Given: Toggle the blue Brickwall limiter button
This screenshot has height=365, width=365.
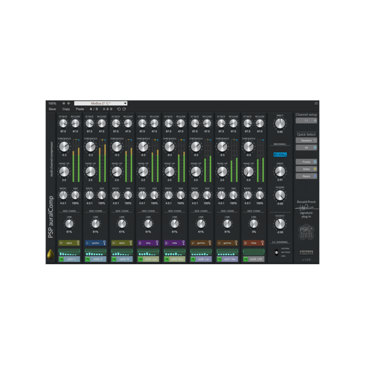Looking at the screenshot, I should (x=280, y=155).
